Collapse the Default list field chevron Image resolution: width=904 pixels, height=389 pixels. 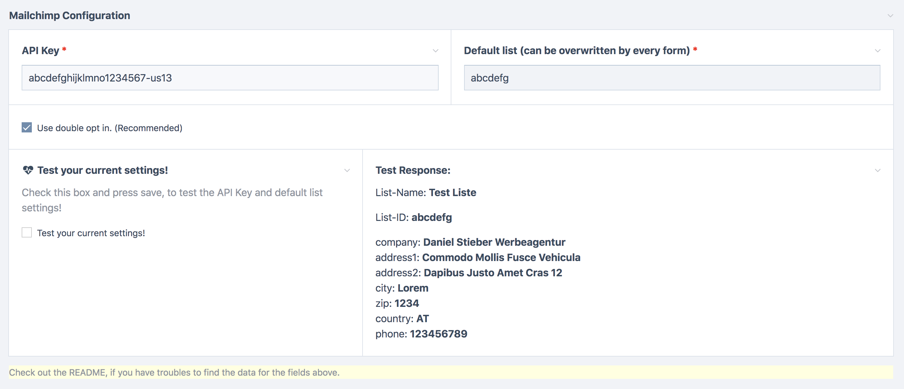coord(877,51)
